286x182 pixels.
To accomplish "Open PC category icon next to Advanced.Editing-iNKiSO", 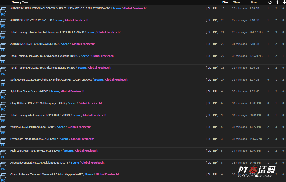I will [3, 71].
